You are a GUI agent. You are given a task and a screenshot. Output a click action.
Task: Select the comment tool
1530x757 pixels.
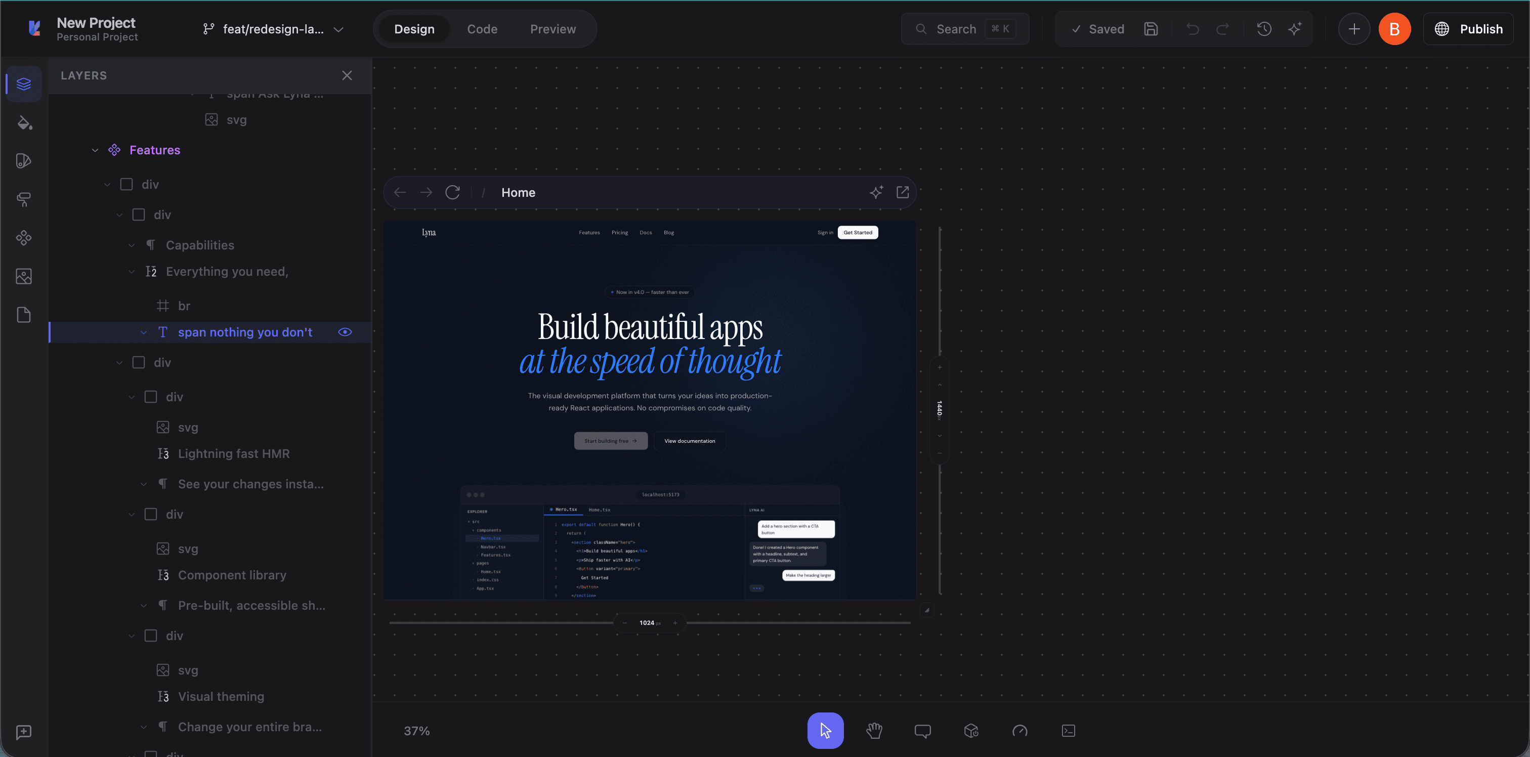(922, 730)
